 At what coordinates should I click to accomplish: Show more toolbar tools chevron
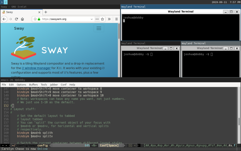click(109, 19)
